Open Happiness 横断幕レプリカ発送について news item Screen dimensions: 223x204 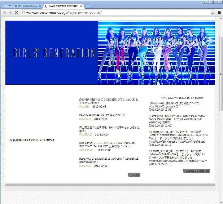(x=102, y=115)
